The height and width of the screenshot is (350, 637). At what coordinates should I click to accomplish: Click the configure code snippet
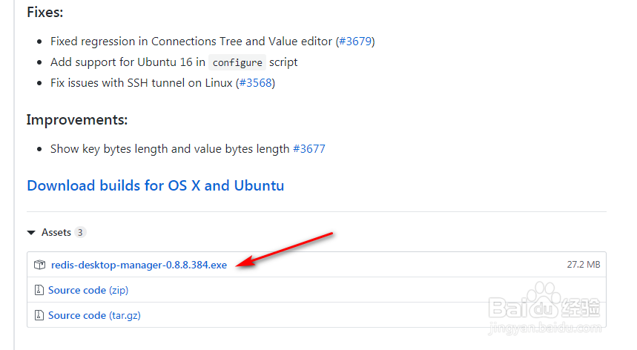(x=237, y=62)
